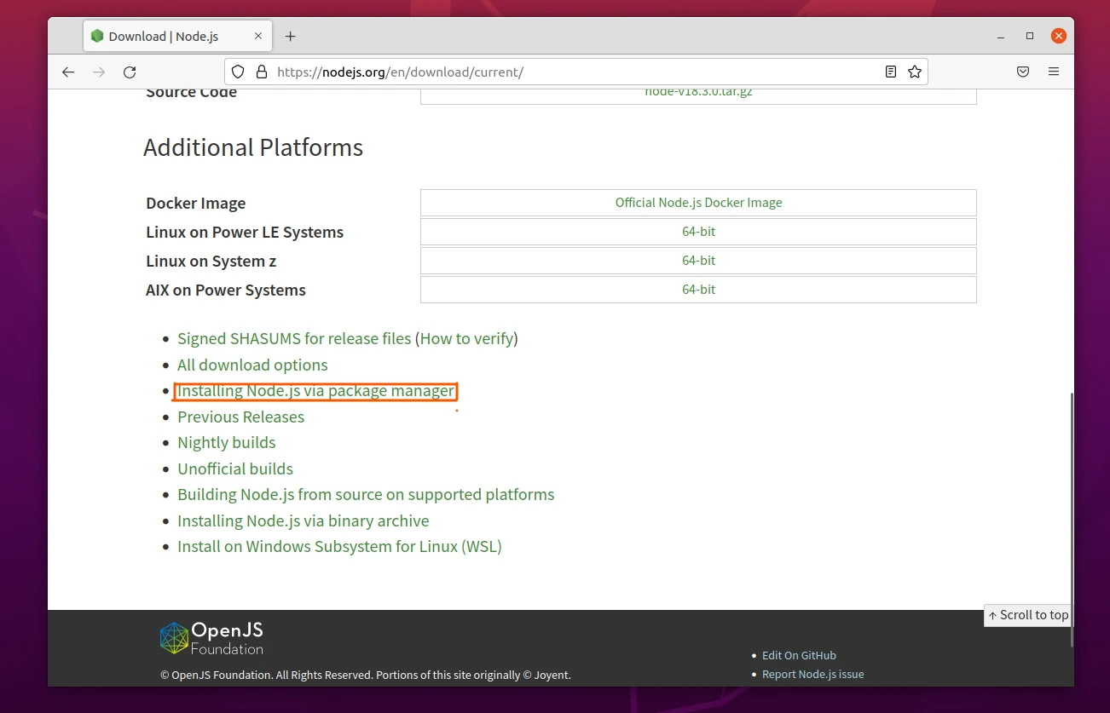Open a new browser tab with the plus button

point(290,36)
